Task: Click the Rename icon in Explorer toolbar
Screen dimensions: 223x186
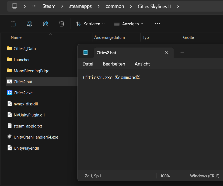Action: coord(29,24)
